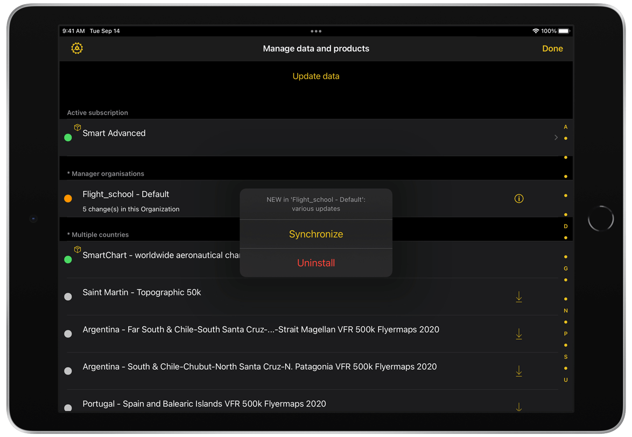Jump to index letter S
Image resolution: width=632 pixels, height=437 pixels.
pyautogui.click(x=565, y=357)
